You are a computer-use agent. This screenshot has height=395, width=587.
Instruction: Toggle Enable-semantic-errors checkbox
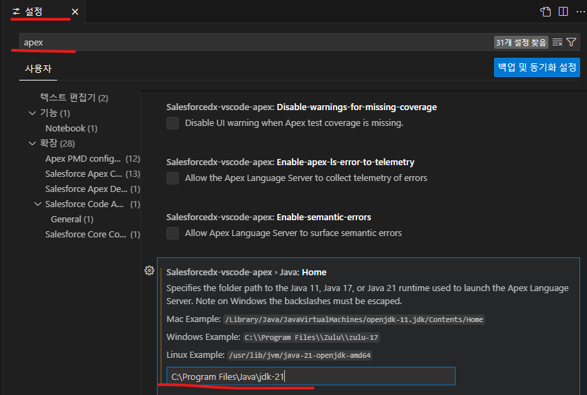[173, 233]
